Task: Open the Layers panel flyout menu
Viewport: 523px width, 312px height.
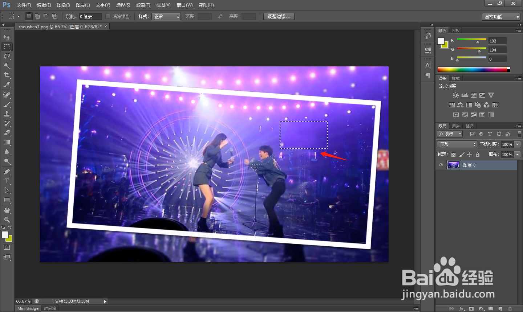Action: [518, 126]
